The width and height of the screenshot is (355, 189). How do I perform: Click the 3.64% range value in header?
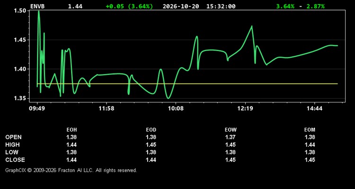point(285,6)
